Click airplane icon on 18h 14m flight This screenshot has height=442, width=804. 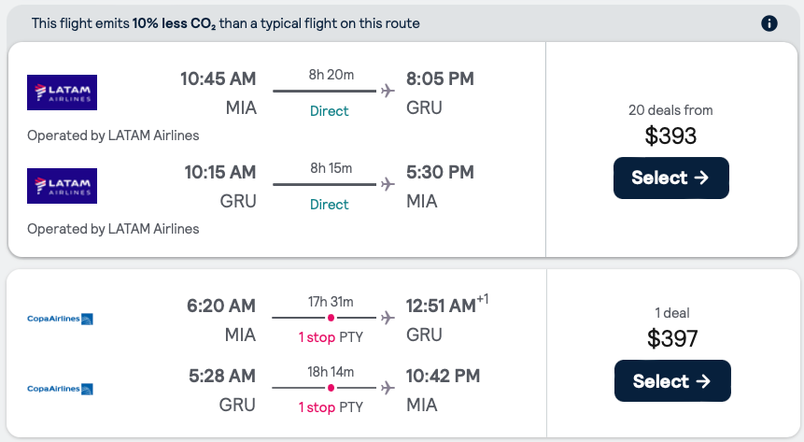tap(388, 387)
